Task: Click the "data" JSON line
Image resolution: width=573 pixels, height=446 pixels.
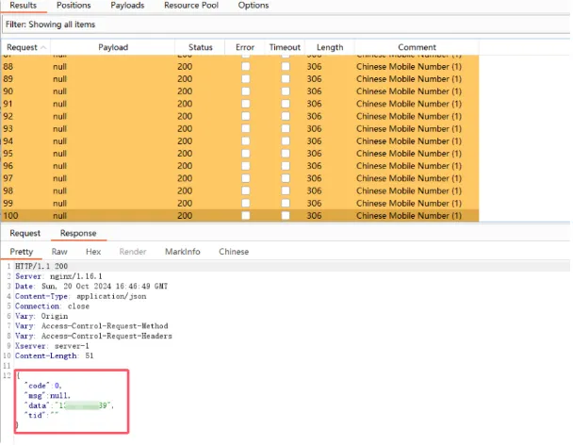Action: click(x=69, y=405)
